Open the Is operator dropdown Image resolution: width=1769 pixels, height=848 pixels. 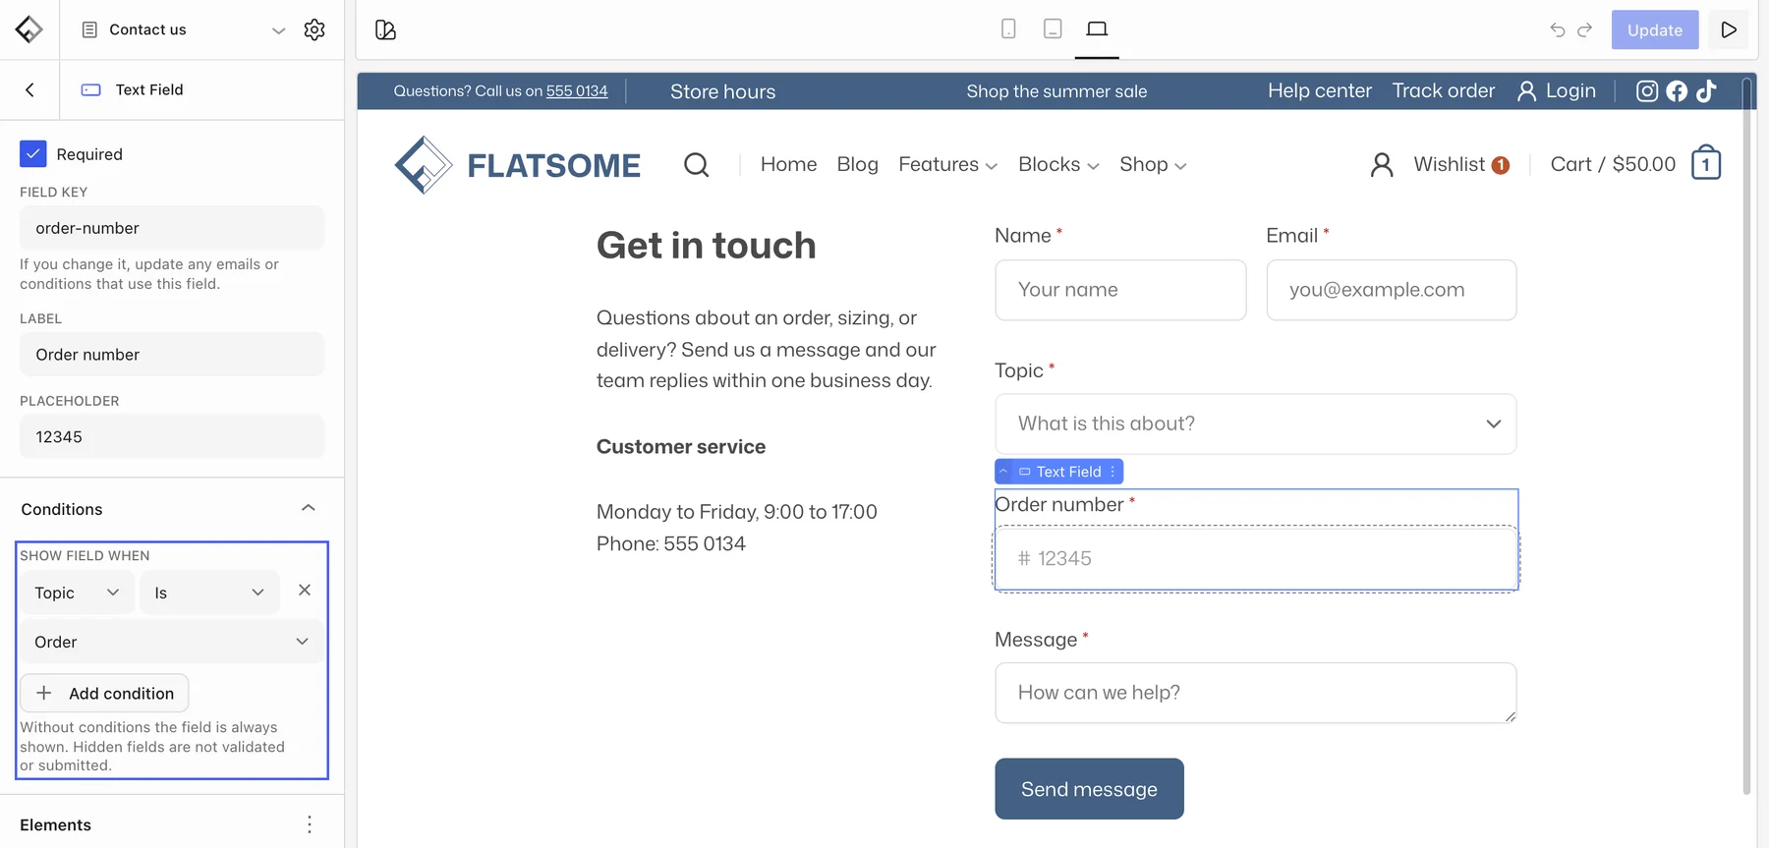click(209, 593)
